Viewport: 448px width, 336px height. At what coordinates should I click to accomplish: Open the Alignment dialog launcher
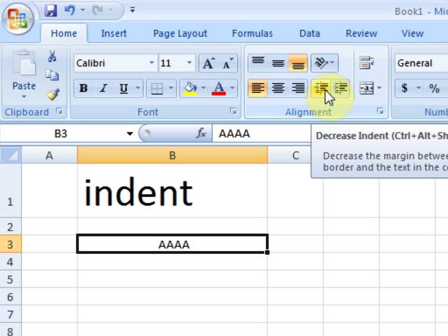coord(380,111)
